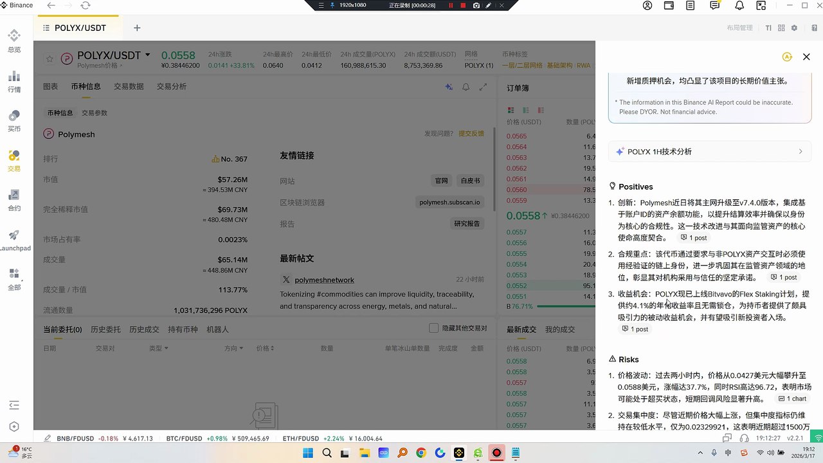Open the polymesh.subscan.io explorer link
This screenshot has width=823, height=463.
[449, 202]
